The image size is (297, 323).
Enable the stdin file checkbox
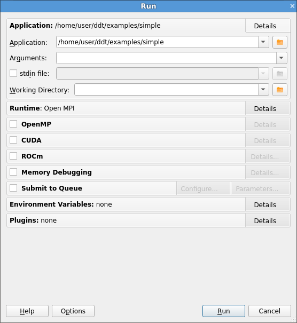pyautogui.click(x=13, y=73)
